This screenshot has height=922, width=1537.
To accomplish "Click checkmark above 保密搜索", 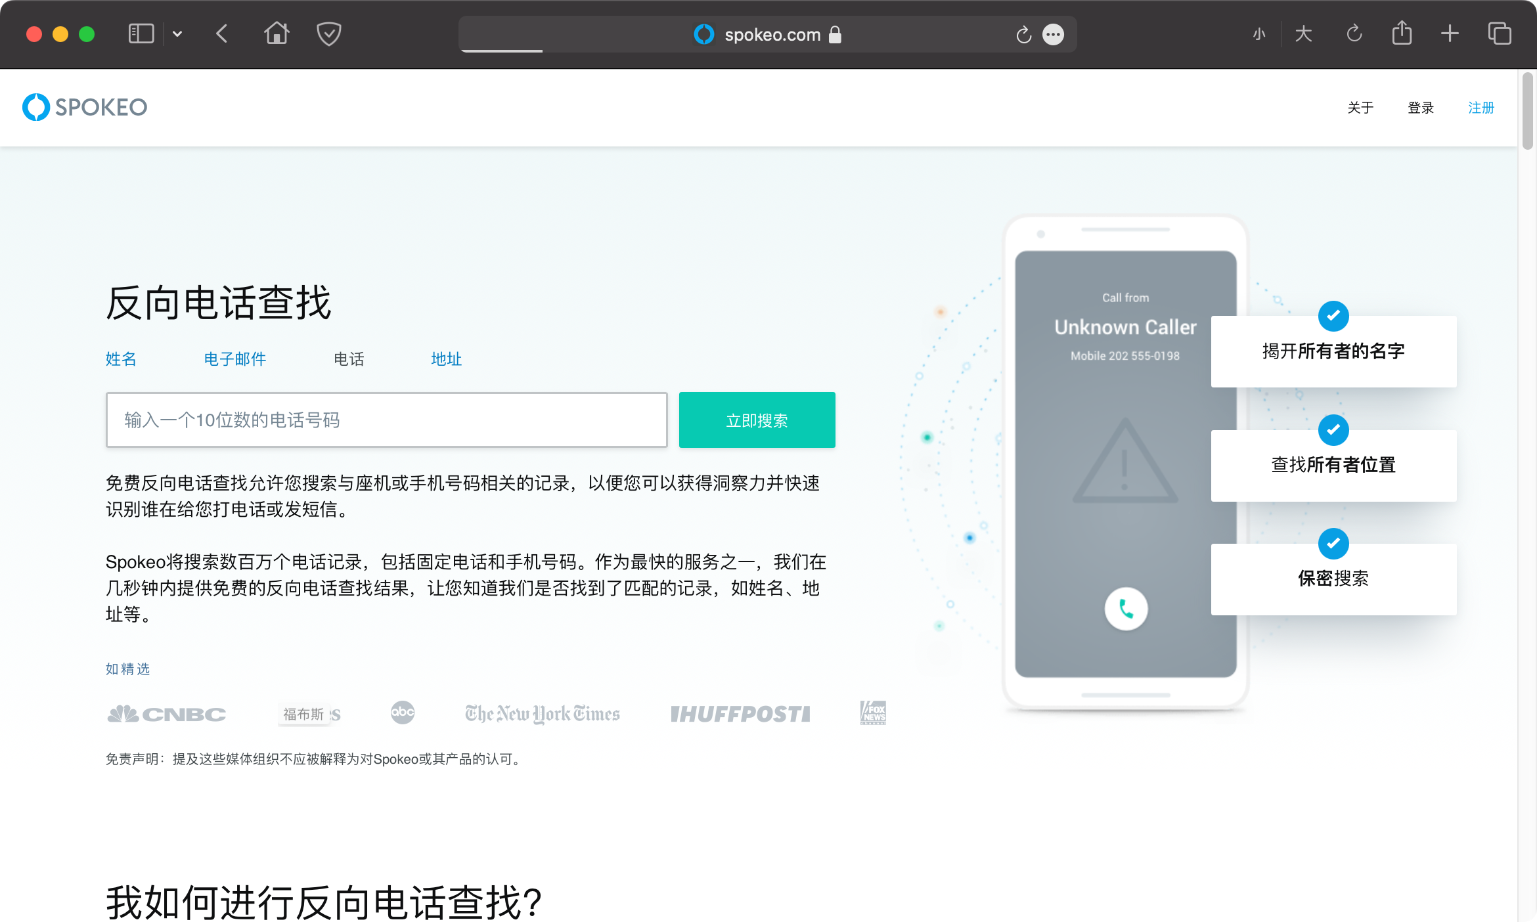I will (x=1333, y=544).
